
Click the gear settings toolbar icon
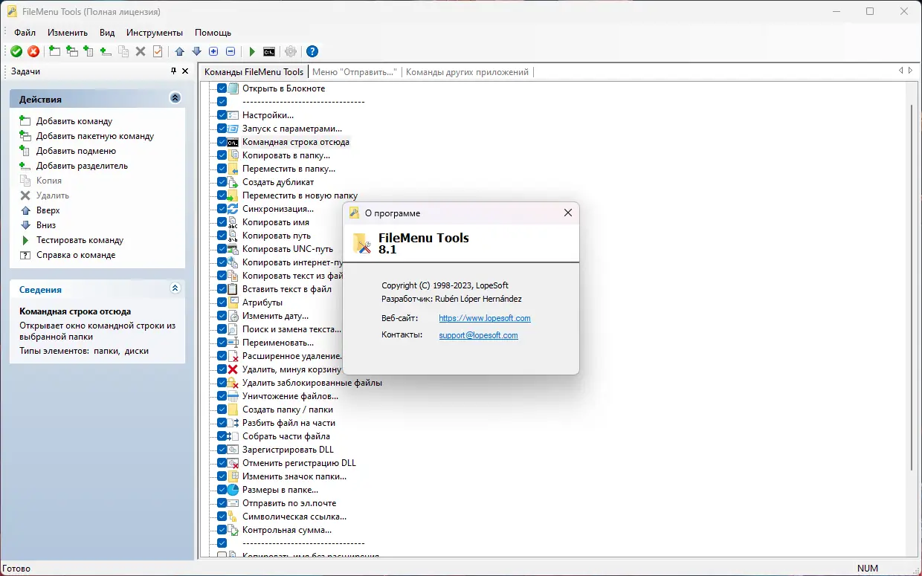(291, 51)
